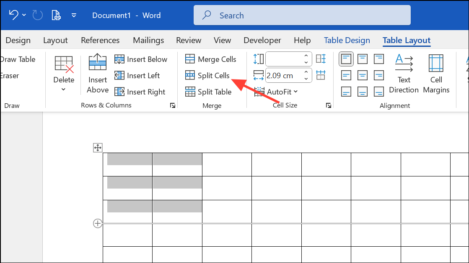Merge the selected cells
This screenshot has width=469, height=263.
(x=212, y=59)
